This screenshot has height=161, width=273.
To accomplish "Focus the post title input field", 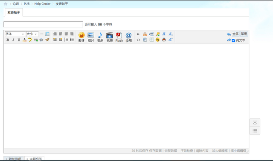I will (x=43, y=24).
